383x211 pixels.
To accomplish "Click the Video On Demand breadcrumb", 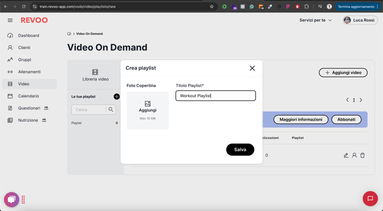I will (90, 34).
